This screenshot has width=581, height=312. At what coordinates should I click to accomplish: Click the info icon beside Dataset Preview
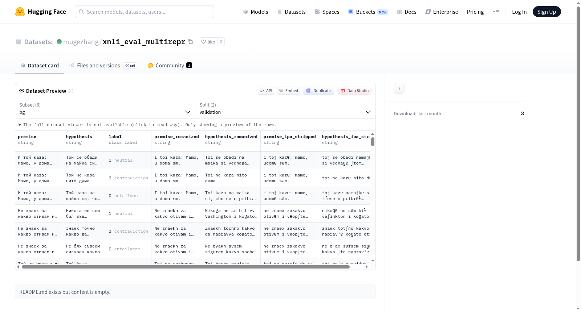tap(71, 91)
